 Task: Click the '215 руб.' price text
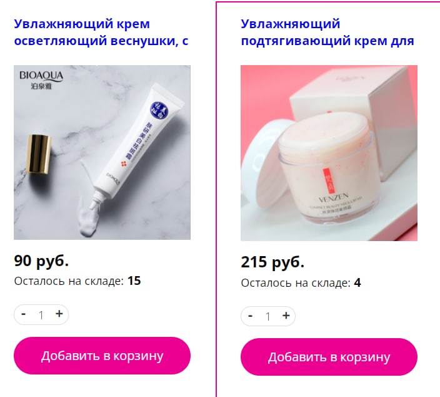coord(272,262)
